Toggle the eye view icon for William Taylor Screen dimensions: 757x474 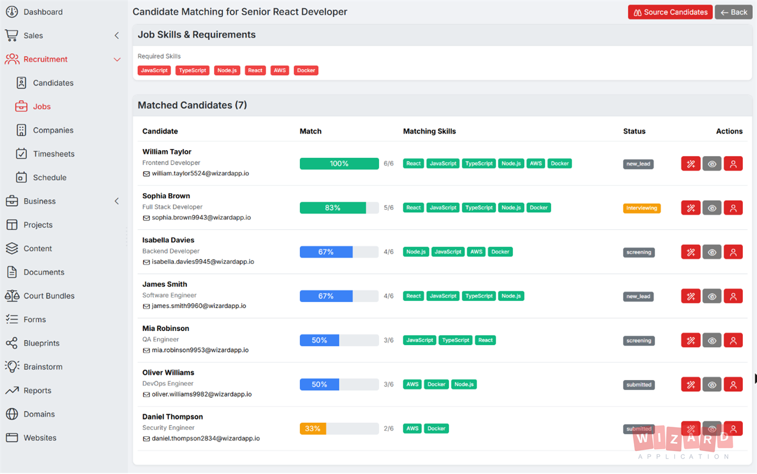point(712,164)
